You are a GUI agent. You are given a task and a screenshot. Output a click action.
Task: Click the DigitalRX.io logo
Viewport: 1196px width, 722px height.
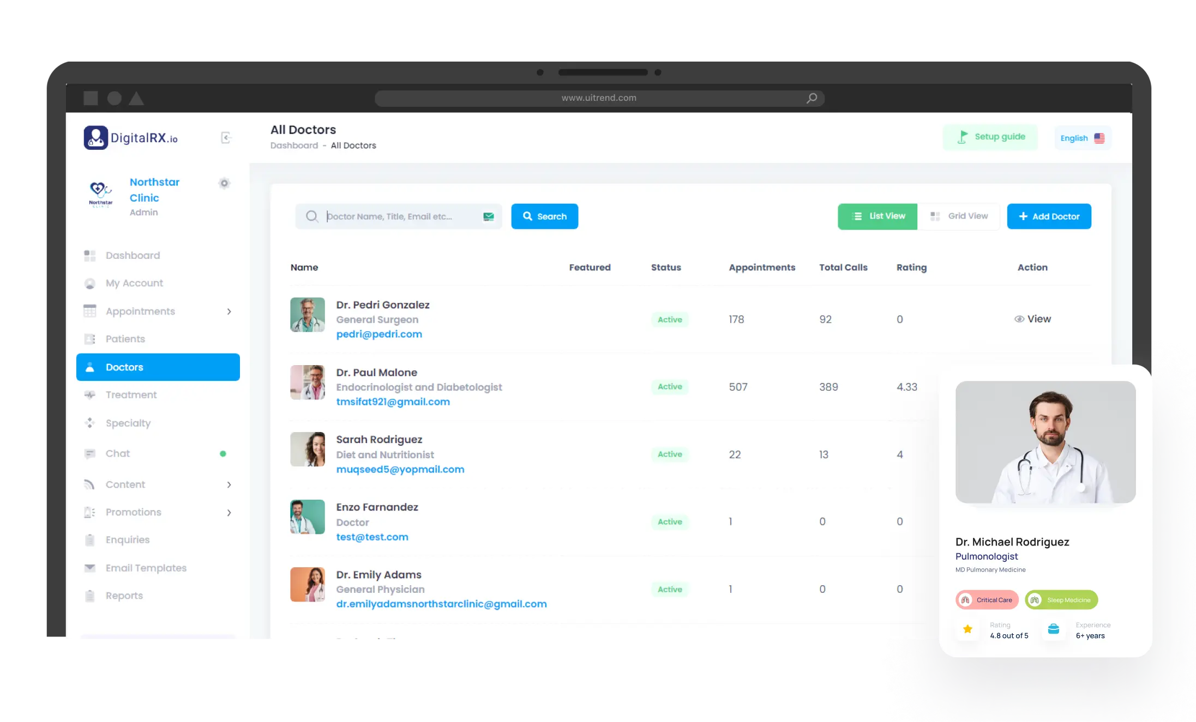coord(131,138)
